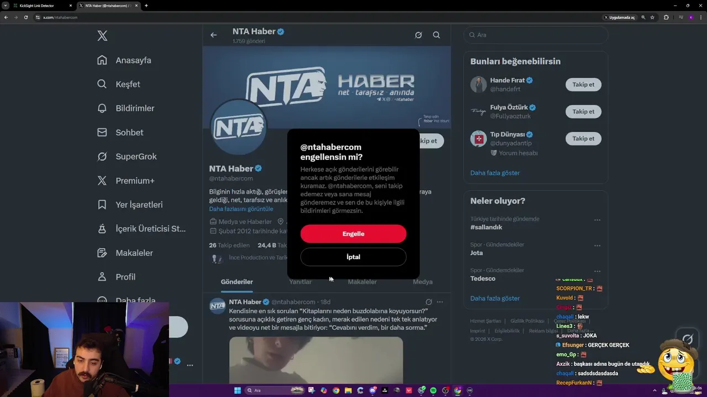This screenshot has width=707, height=397.
Task: Open Hizmet Şartları footer link
Action: point(486,321)
